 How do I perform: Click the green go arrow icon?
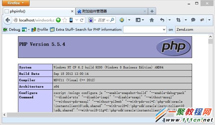click(58, 20)
